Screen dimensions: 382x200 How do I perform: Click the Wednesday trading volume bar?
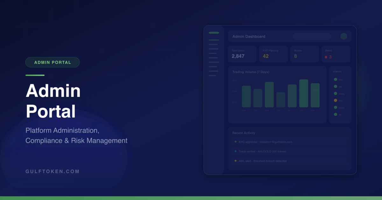[x=269, y=95]
